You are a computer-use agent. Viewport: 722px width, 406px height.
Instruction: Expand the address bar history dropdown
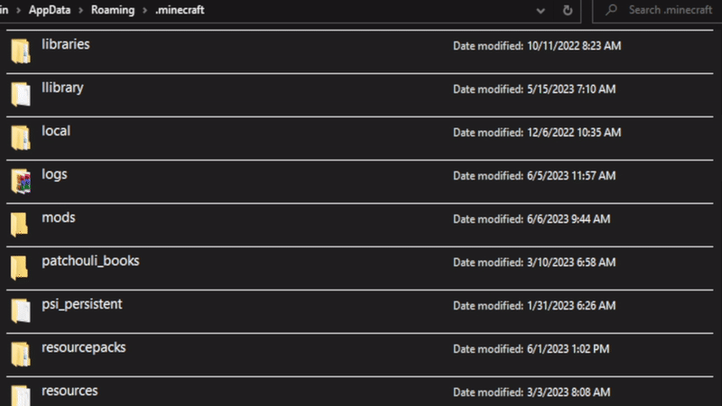tap(541, 10)
